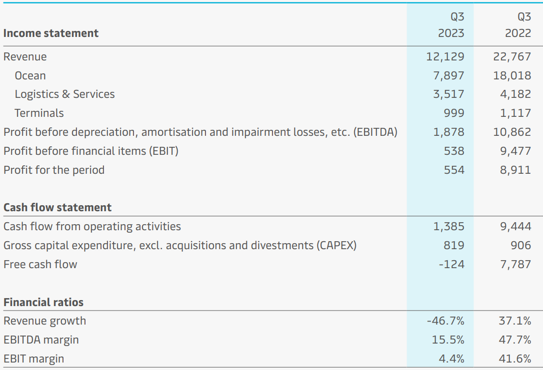Click the Financial ratios section header
543x370 pixels.
tap(43, 303)
